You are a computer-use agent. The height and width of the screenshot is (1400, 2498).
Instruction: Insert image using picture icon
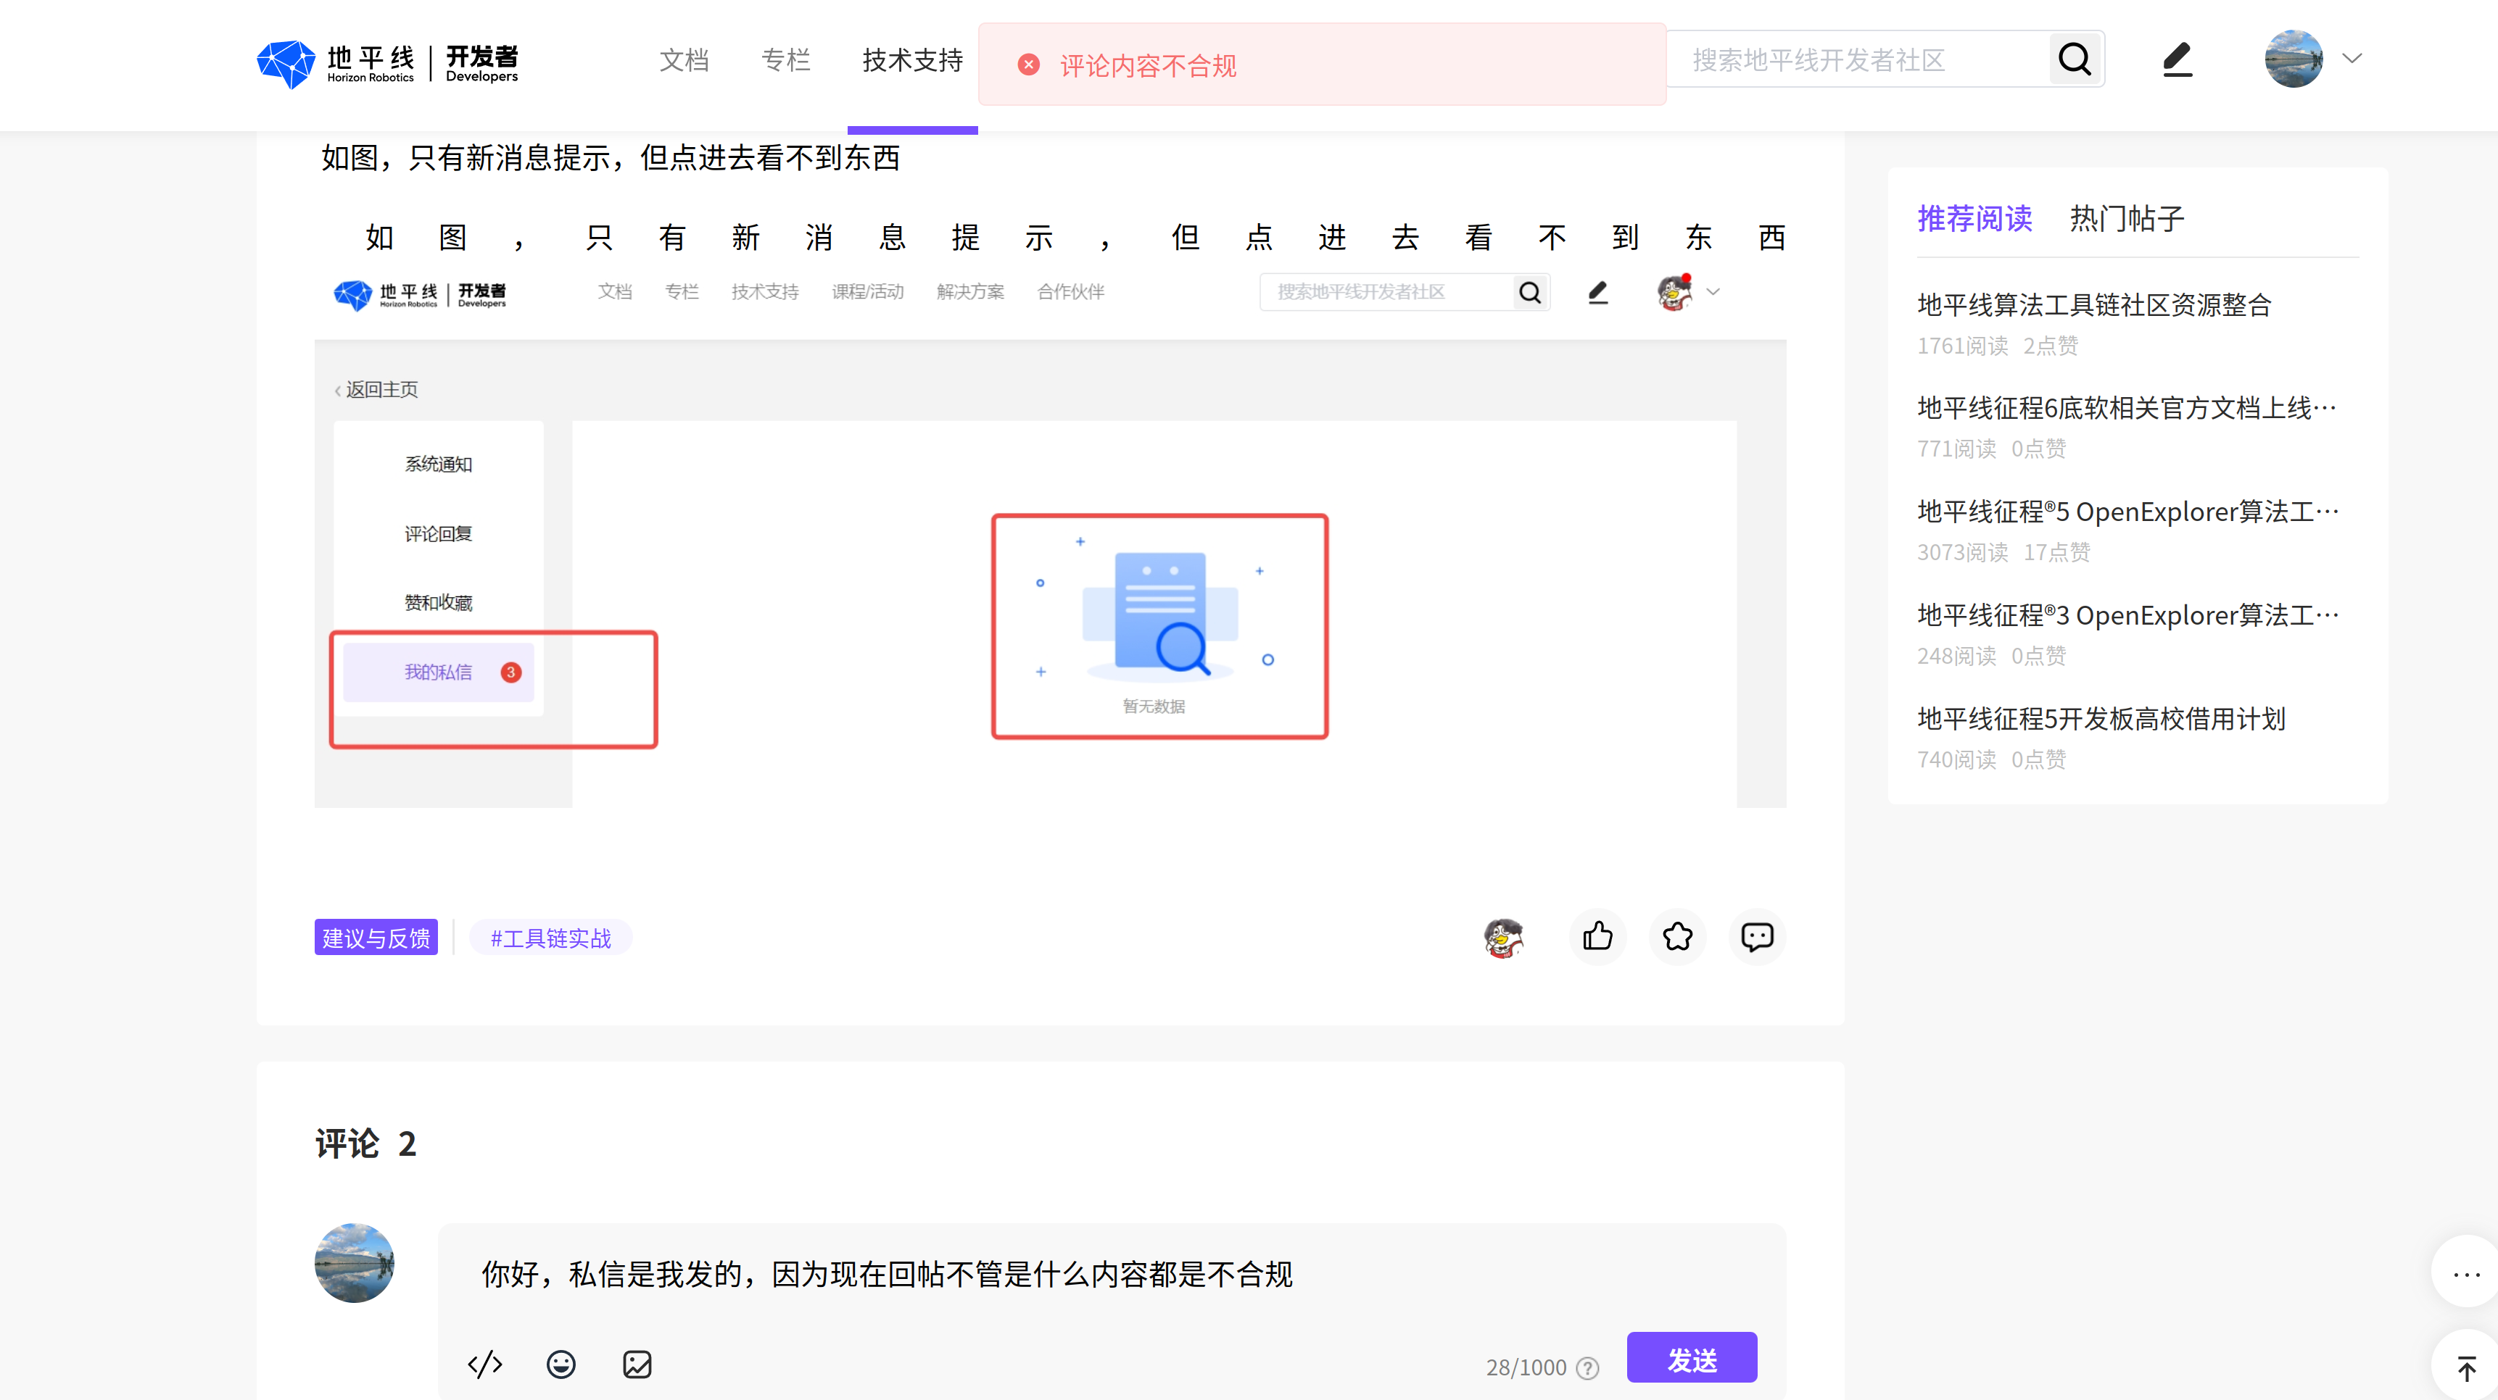[637, 1363]
